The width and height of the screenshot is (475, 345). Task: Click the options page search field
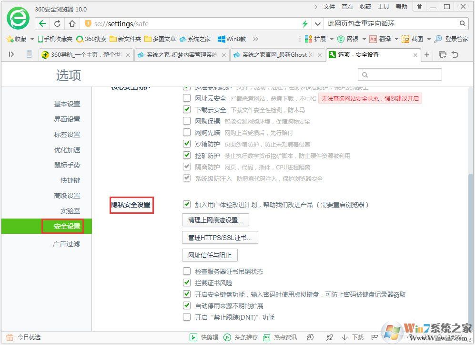pos(400,74)
